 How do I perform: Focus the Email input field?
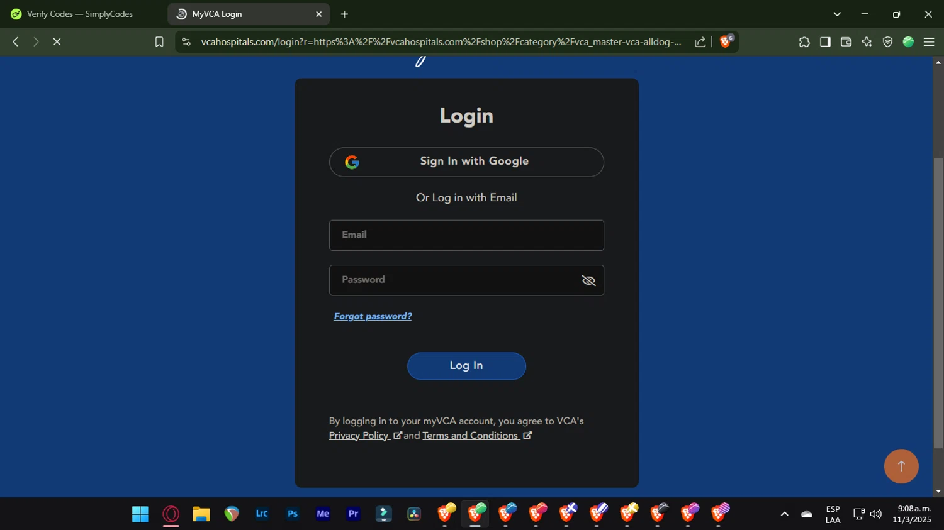pyautogui.click(x=466, y=235)
